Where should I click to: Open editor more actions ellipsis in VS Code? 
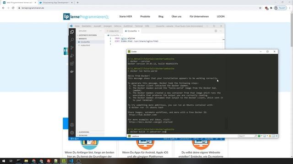point(221,31)
